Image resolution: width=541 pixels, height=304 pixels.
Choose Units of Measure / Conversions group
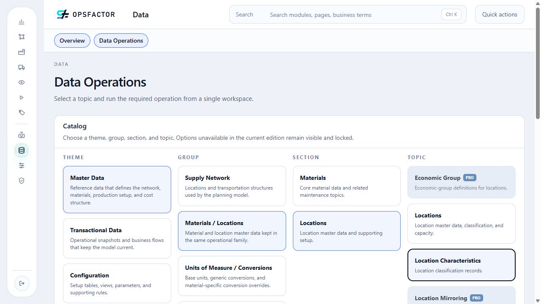pos(232,276)
